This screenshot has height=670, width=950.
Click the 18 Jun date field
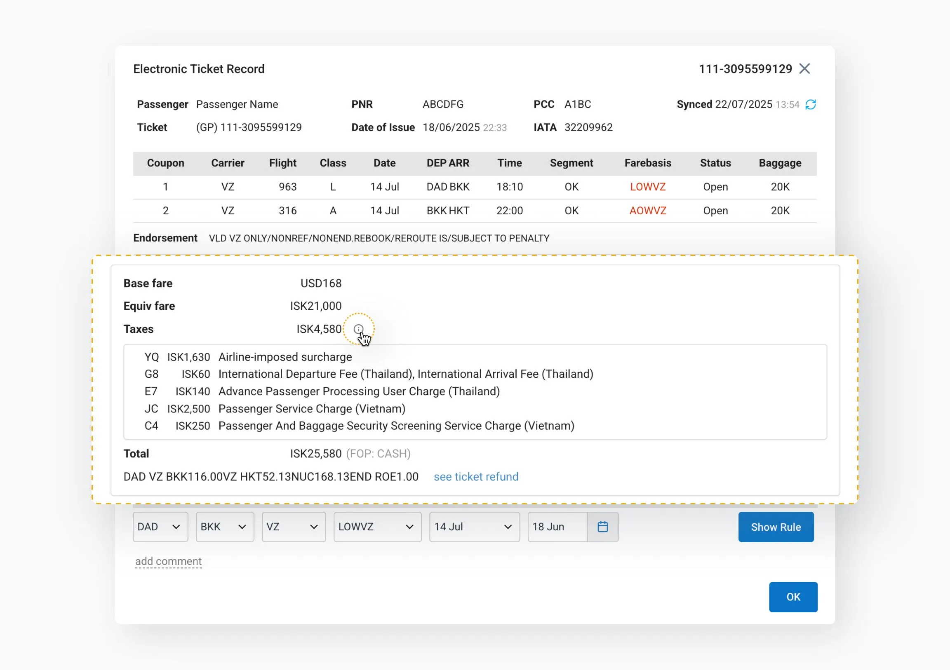point(557,527)
